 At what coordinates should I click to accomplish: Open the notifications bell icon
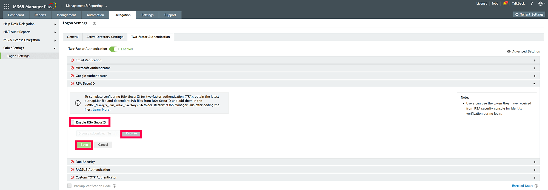[505, 4]
